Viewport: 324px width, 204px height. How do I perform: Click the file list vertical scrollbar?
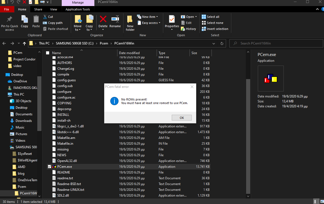[x=248, y=136]
